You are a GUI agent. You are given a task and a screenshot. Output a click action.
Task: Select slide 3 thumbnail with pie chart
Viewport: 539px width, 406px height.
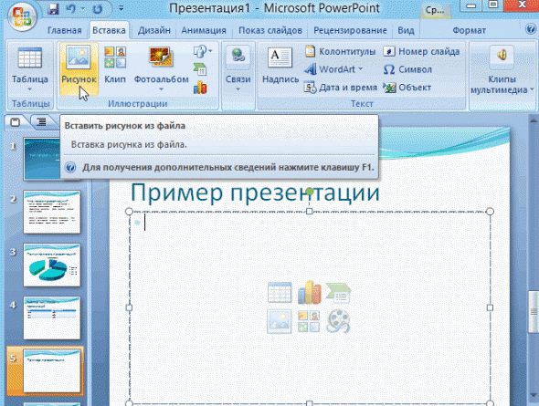coord(52,265)
